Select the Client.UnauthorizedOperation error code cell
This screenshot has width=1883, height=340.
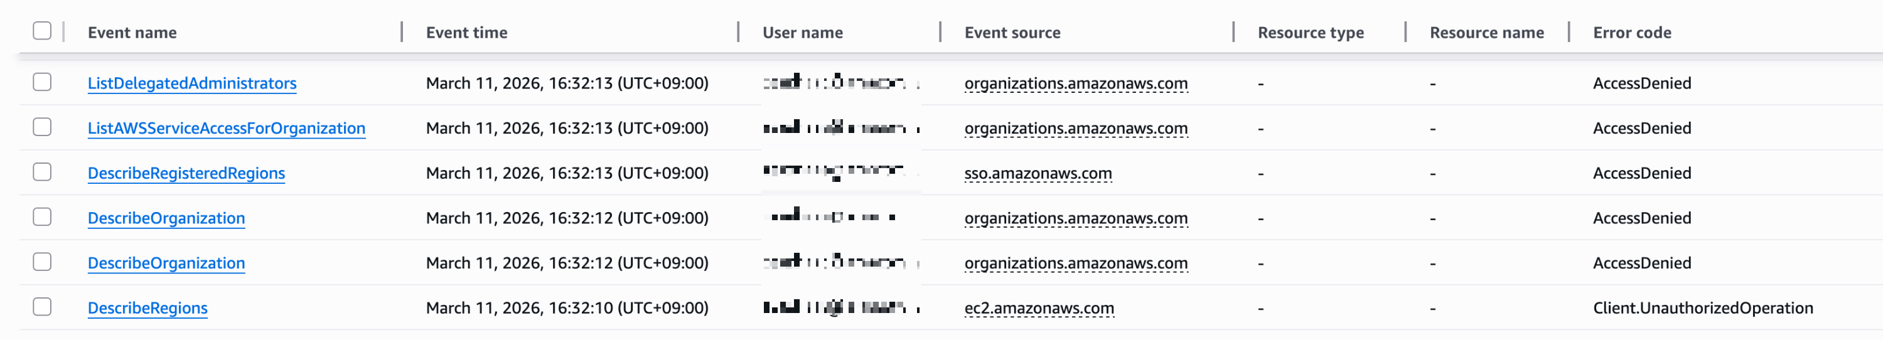1703,309
